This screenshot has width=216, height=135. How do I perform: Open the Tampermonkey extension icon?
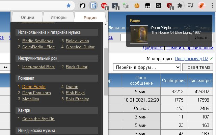[x=147, y=5]
